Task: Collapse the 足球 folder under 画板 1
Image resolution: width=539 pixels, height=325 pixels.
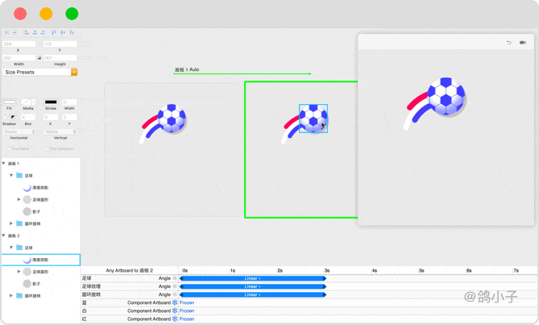Action: click(11, 175)
